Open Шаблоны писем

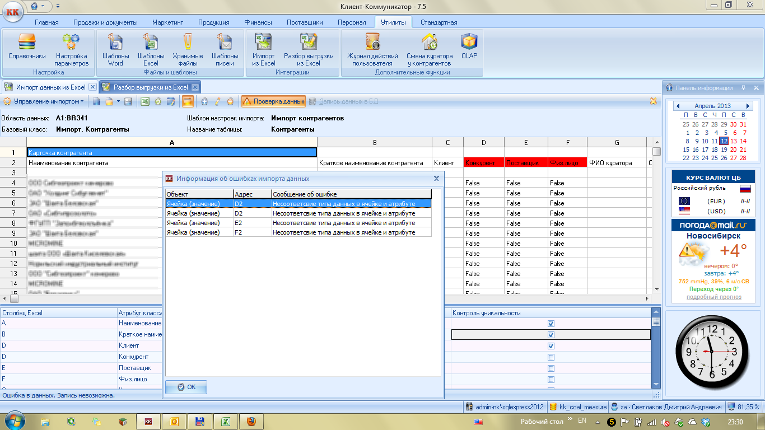click(225, 49)
